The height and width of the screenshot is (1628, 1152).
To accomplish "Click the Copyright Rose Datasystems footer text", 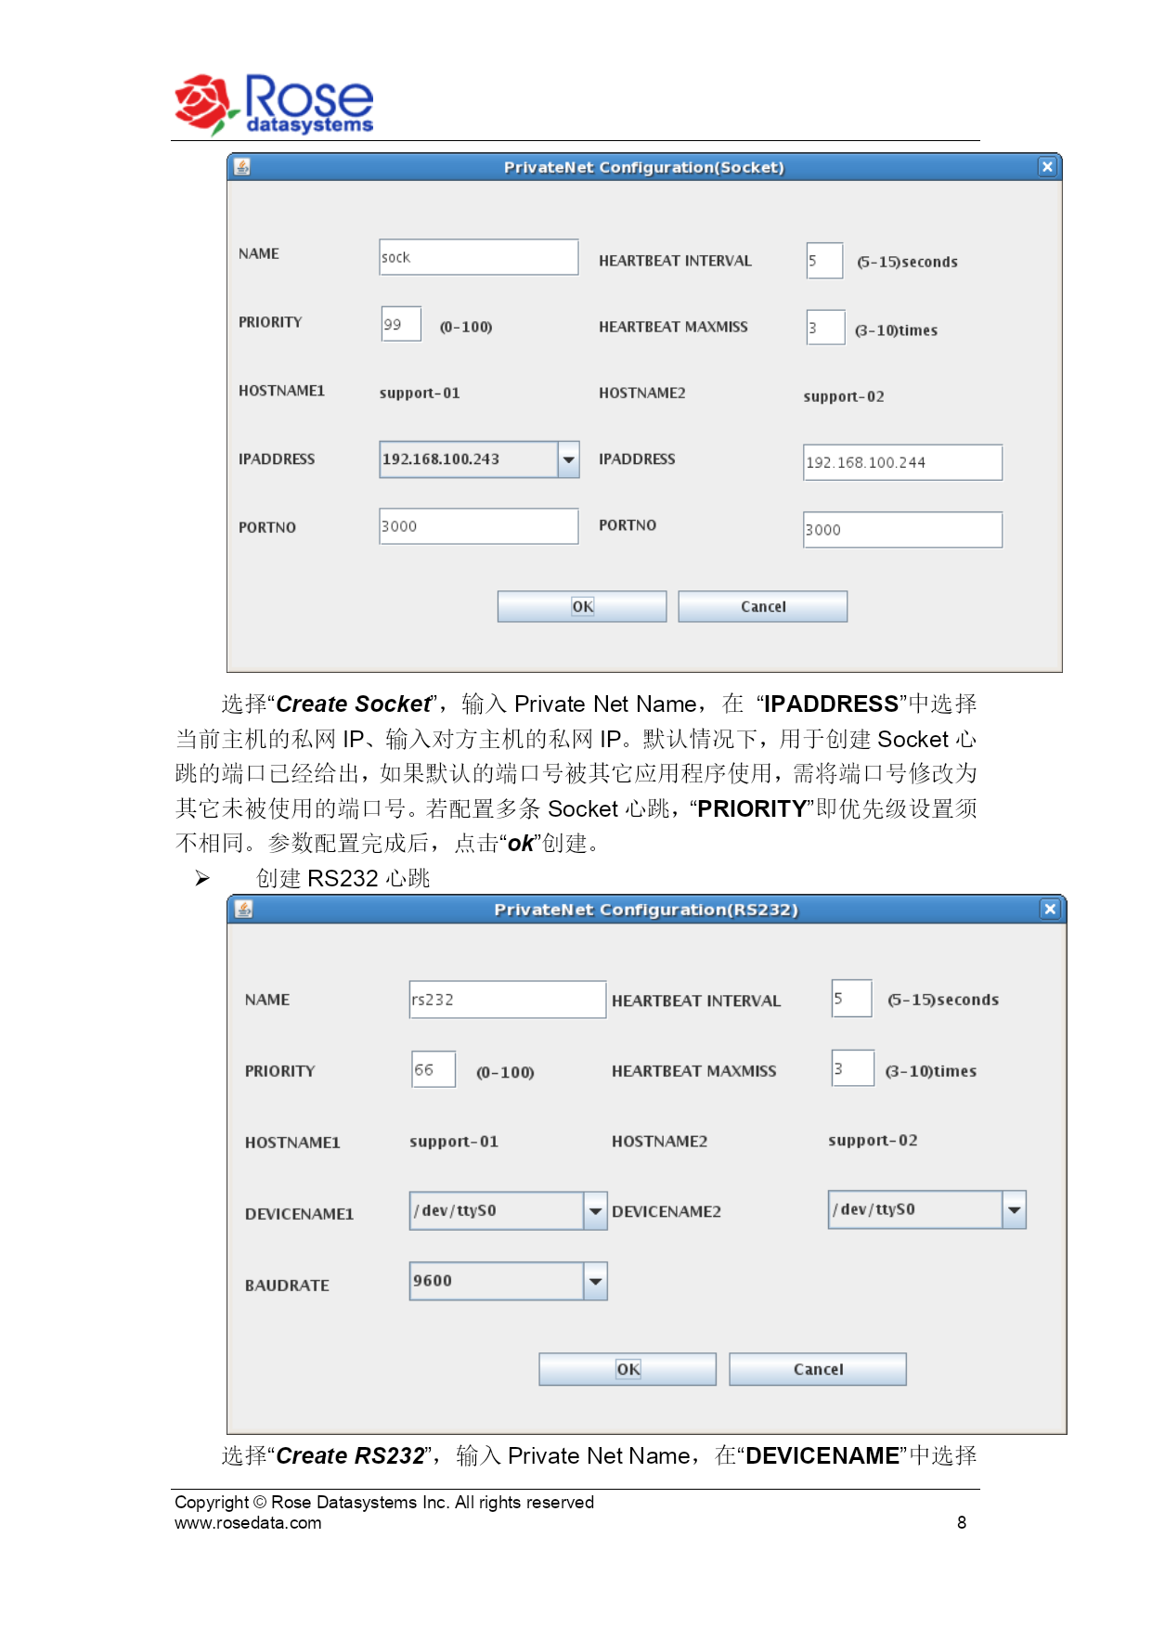I will coord(384,1503).
